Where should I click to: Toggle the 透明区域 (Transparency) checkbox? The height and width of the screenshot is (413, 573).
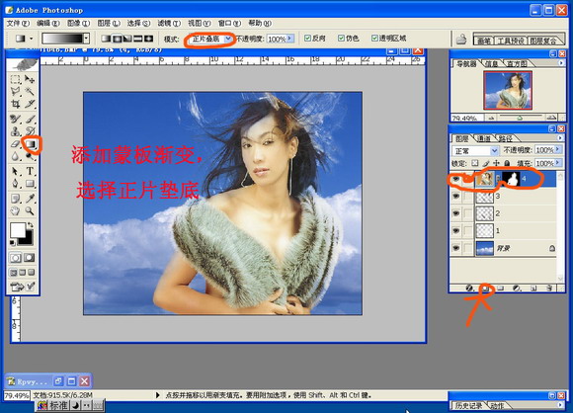pos(374,38)
